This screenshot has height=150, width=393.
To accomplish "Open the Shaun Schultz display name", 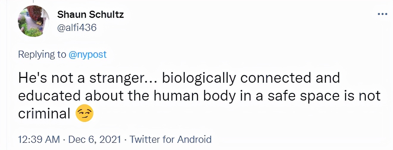I will (90, 14).
